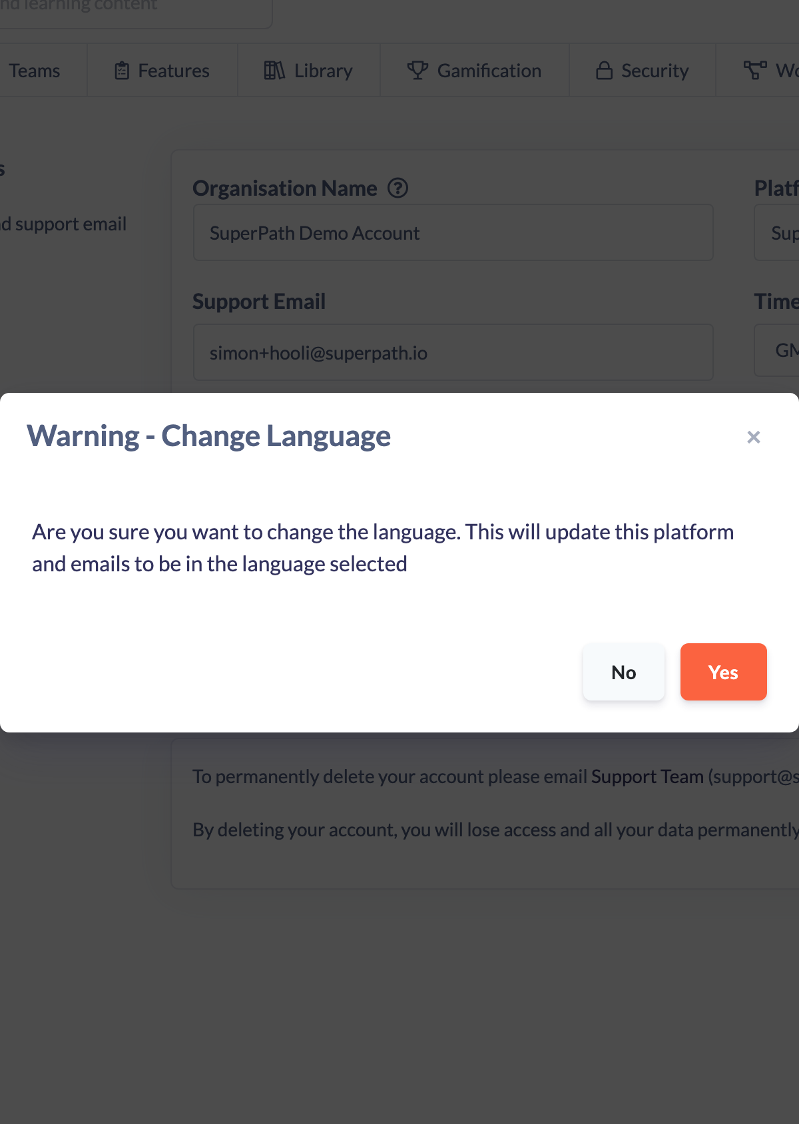Open the Teams tab
This screenshot has height=1124, width=799.
(x=35, y=71)
